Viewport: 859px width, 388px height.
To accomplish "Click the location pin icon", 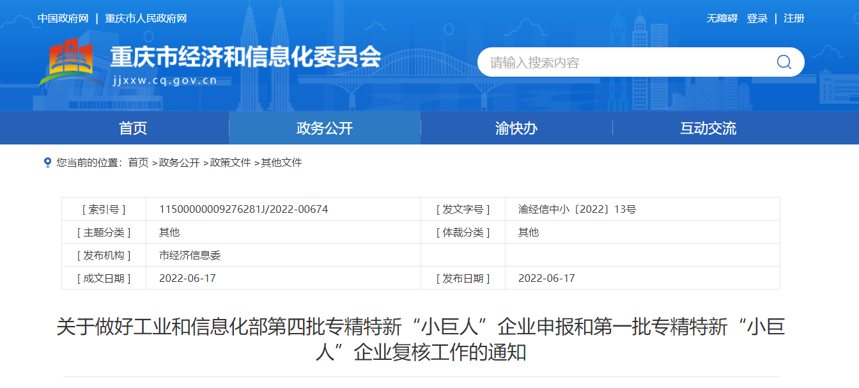I will pyautogui.click(x=47, y=162).
